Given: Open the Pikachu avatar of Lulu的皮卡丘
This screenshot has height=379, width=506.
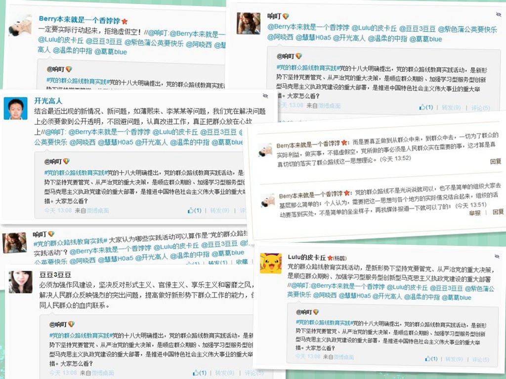Looking at the screenshot, I should click(x=271, y=263).
